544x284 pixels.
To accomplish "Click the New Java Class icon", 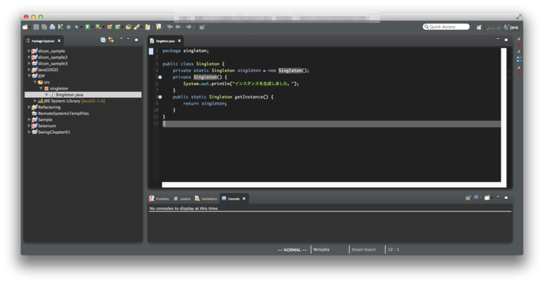I will click(118, 26).
